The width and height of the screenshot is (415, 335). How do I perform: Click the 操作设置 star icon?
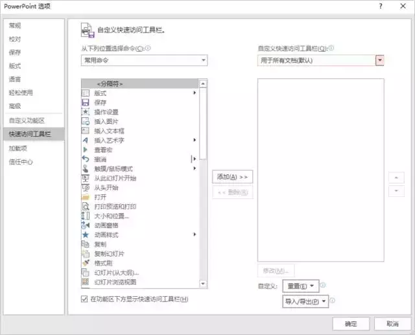pyautogui.click(x=85, y=112)
